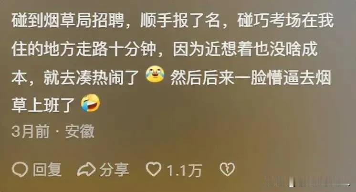Click the phrase 碰巧考场在我
This screenshot has height=192, width=356.
(x=285, y=21)
